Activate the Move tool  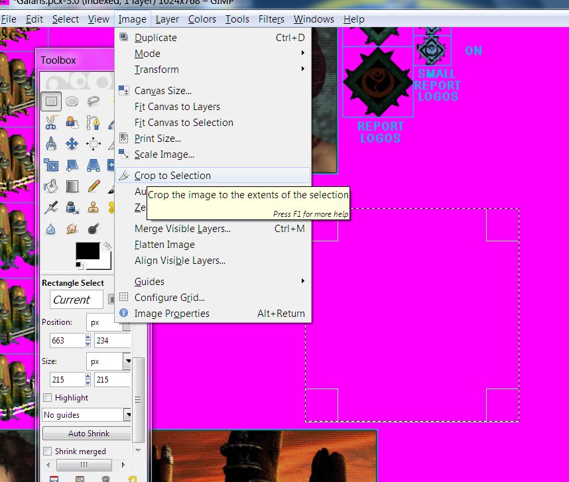click(72, 144)
